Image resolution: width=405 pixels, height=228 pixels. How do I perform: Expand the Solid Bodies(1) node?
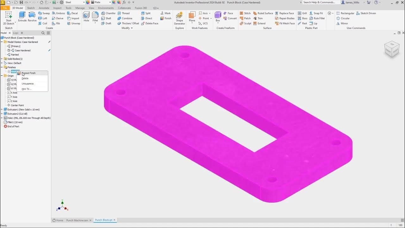coord(2,59)
